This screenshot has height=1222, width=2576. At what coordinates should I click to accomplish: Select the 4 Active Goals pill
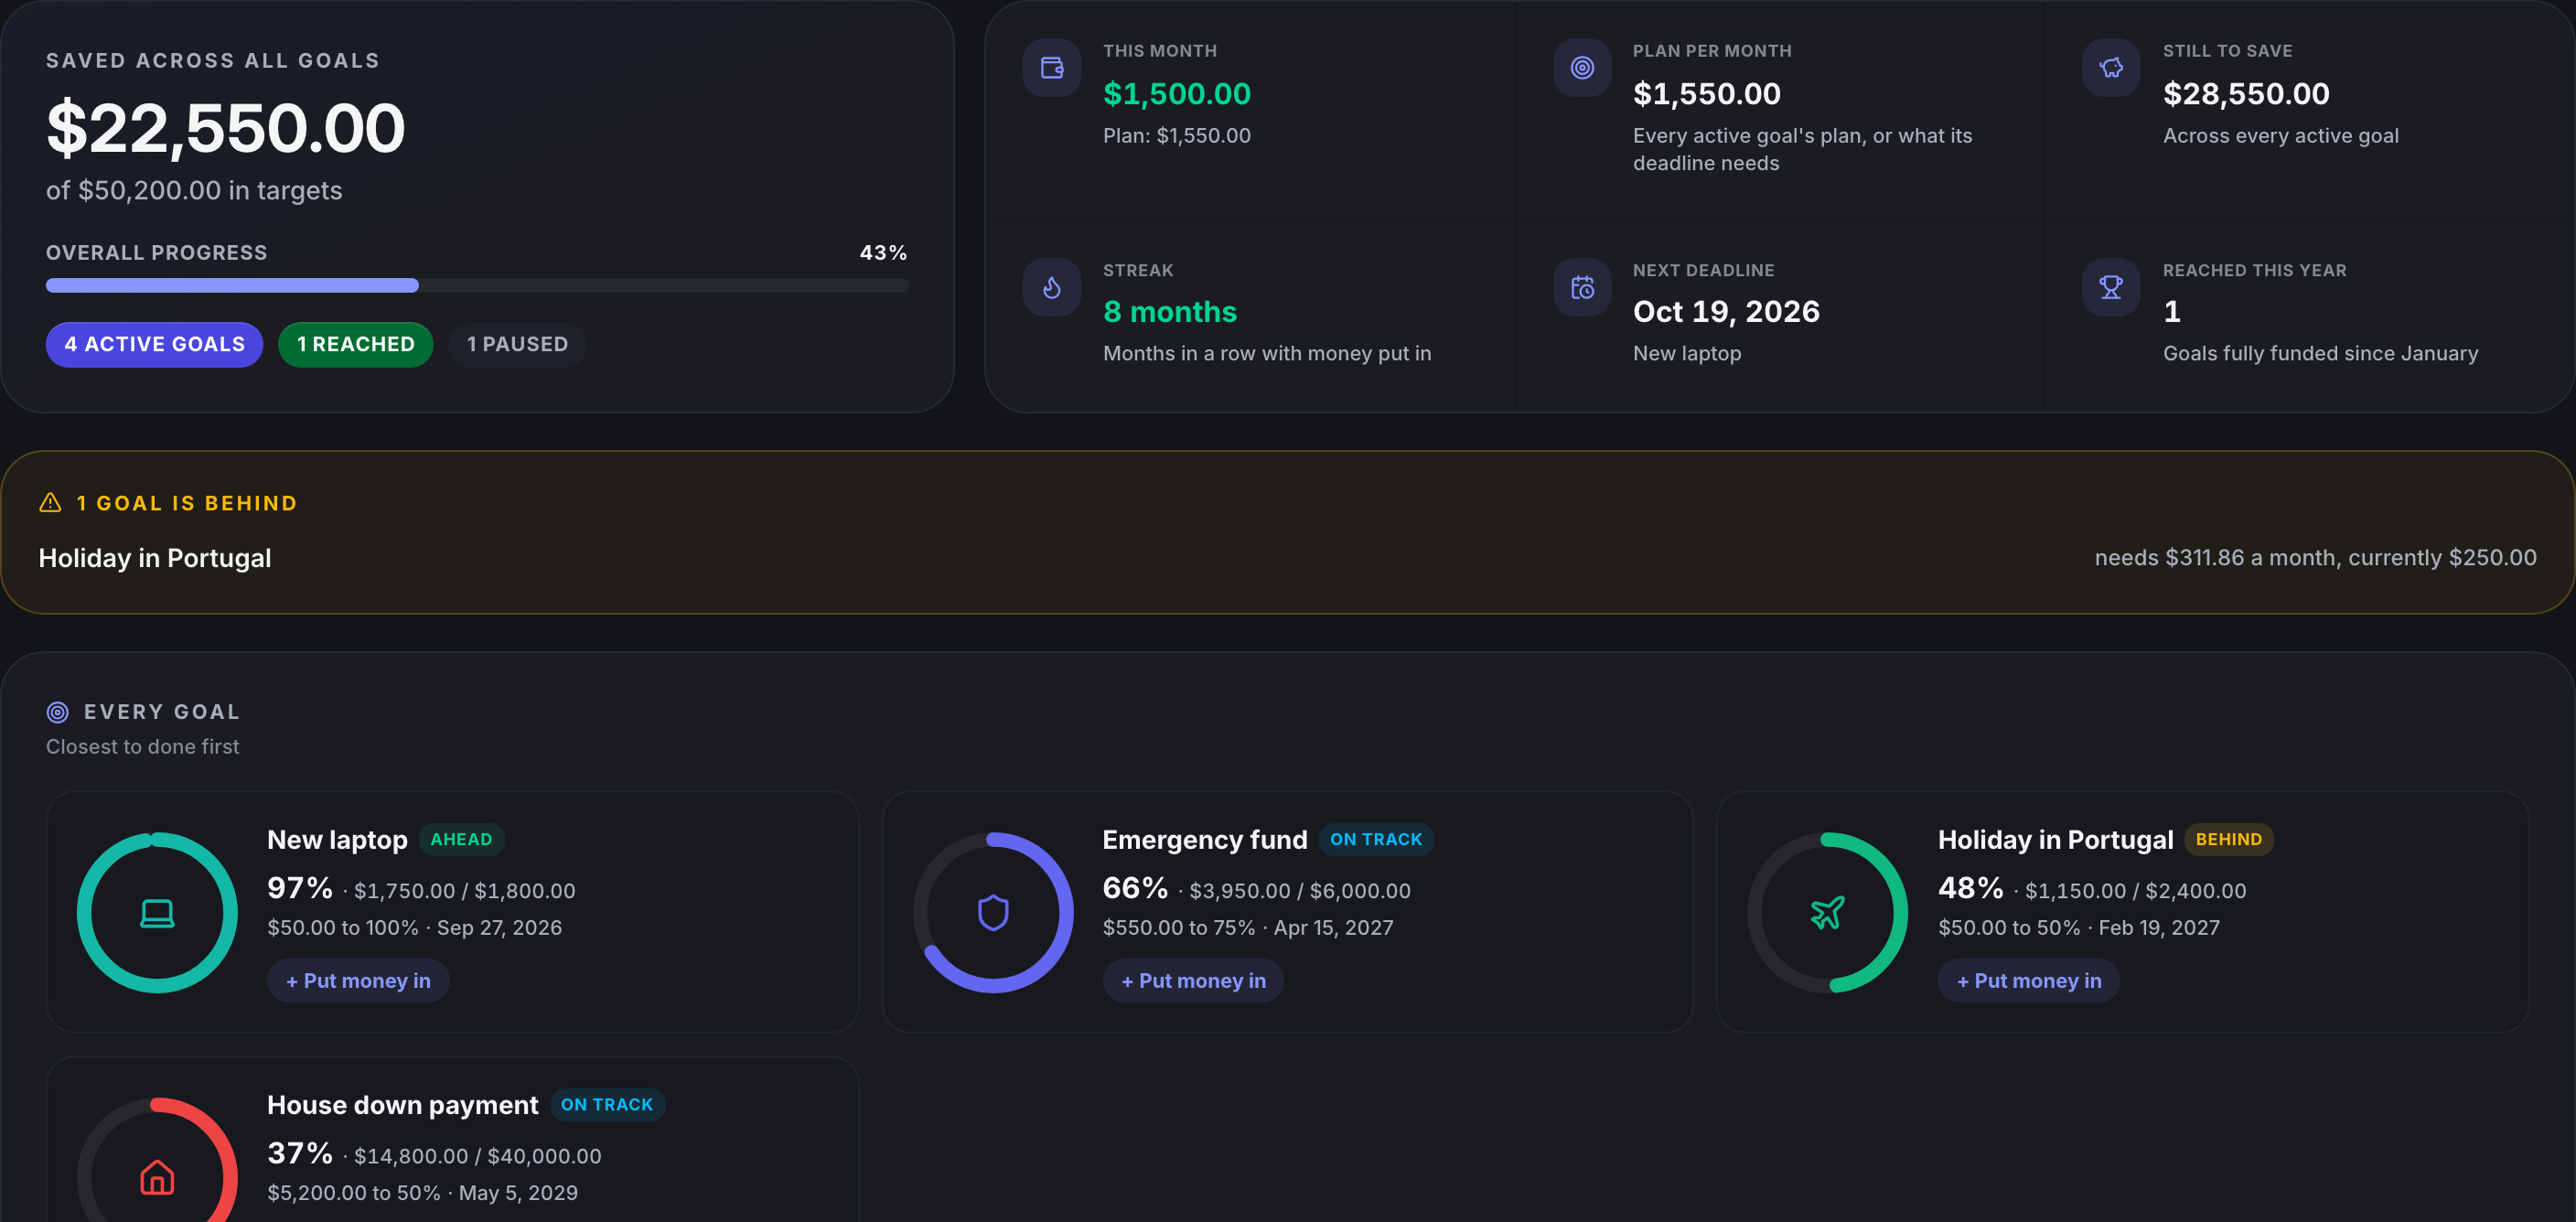pos(154,345)
